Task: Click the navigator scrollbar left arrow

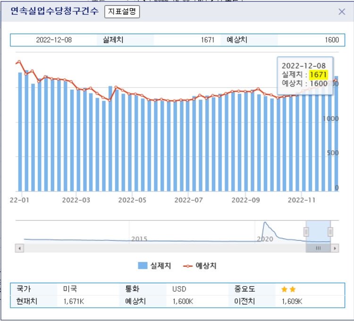Action: 20,248
